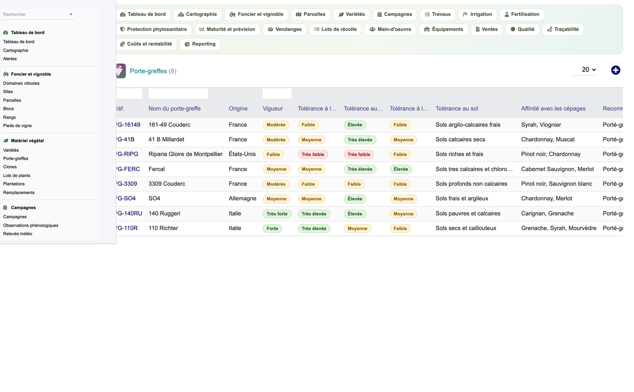Select Porte-greffes in sidebar
This screenshot has height=392, width=634.
(16, 159)
